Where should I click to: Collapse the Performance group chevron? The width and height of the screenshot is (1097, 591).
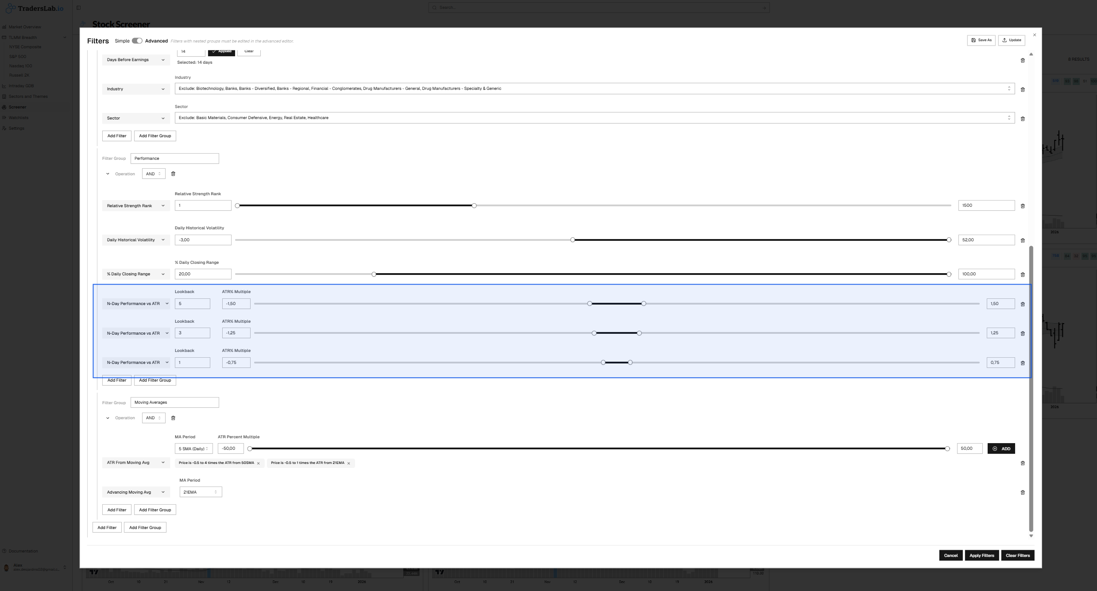pyautogui.click(x=108, y=174)
